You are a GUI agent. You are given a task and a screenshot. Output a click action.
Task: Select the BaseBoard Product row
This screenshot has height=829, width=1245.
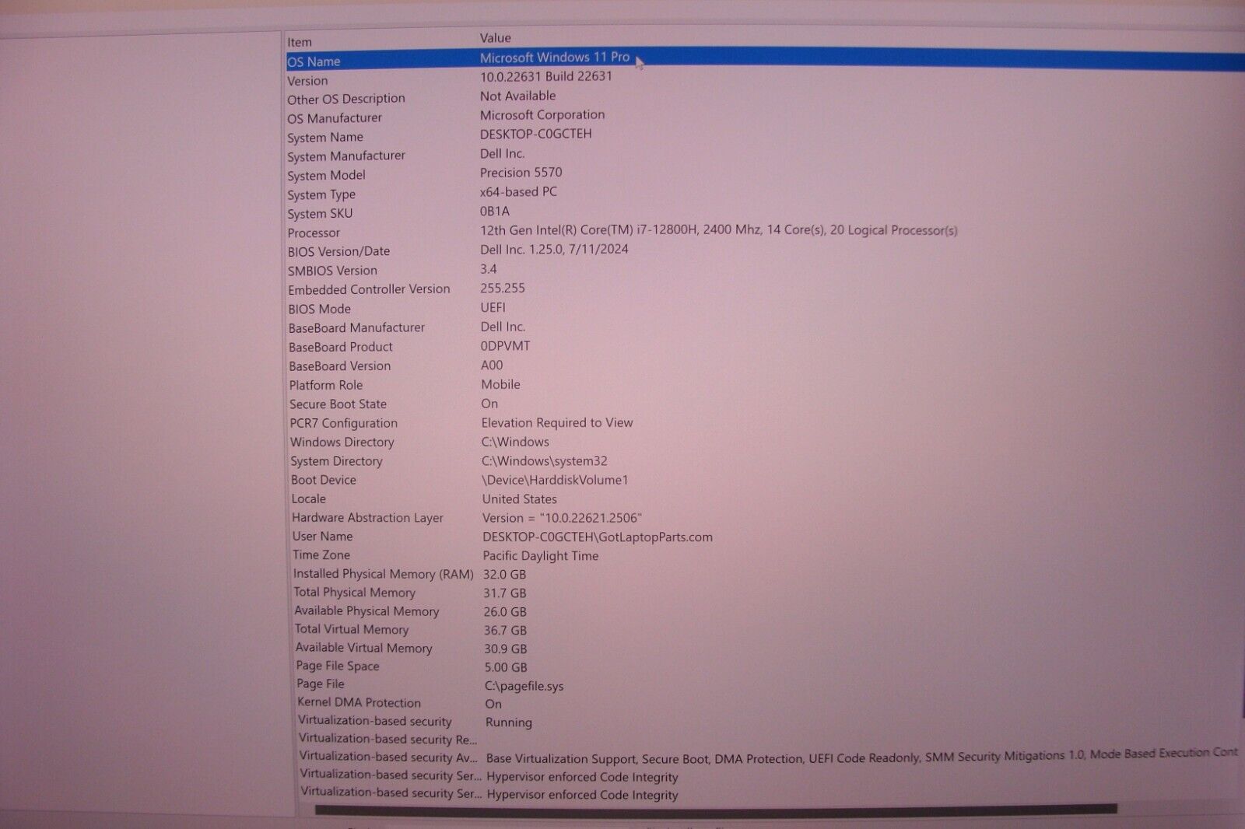[x=765, y=346]
